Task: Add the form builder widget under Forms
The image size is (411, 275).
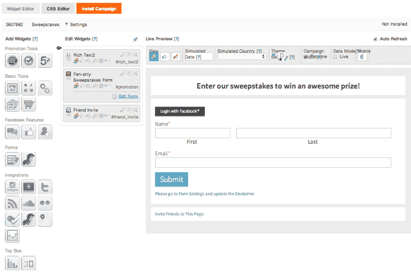Action: (12, 160)
